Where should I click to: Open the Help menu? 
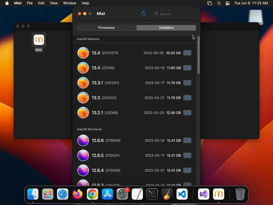85,3
